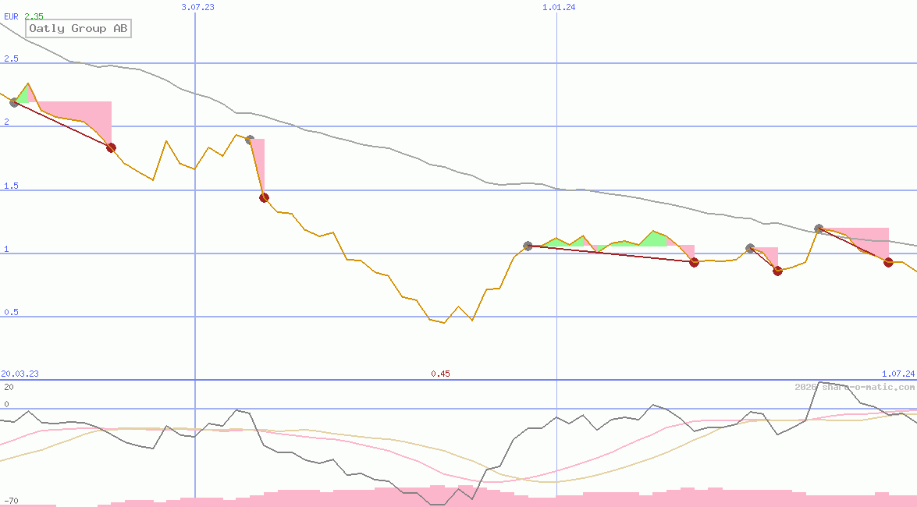
Task: Select the grey entry marker left of the 1.01.24 line
Action: [x=528, y=246]
